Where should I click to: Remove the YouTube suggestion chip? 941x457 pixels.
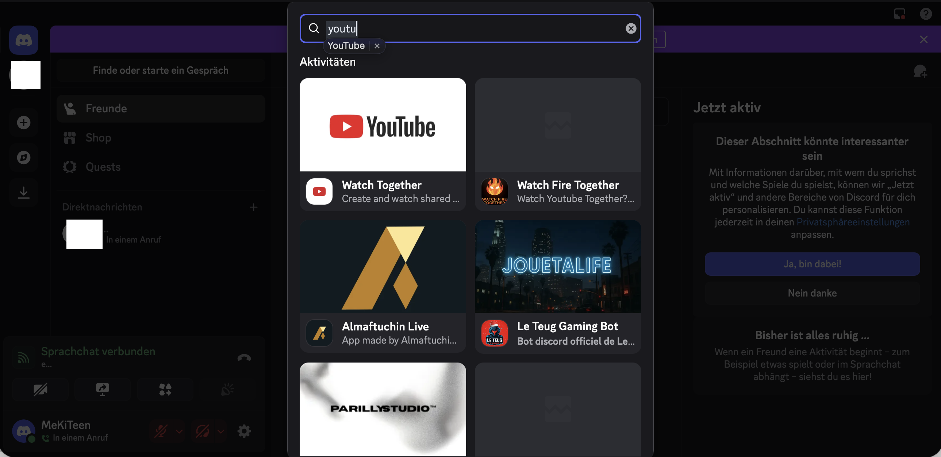point(377,46)
